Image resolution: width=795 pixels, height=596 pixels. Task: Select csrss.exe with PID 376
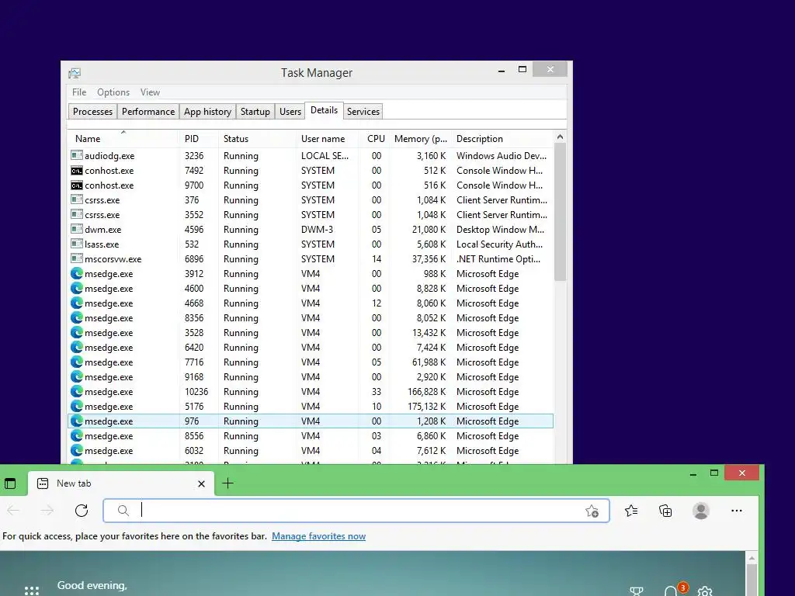pos(311,200)
